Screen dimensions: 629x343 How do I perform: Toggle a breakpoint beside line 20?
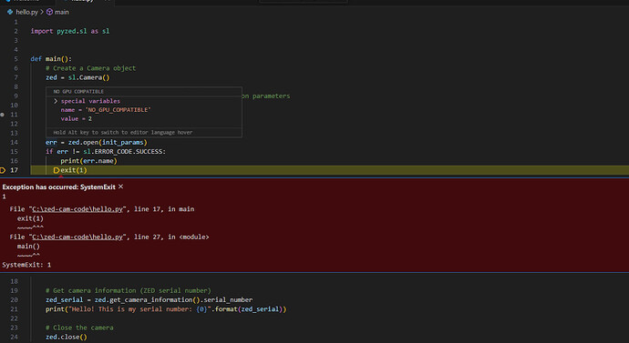3,299
